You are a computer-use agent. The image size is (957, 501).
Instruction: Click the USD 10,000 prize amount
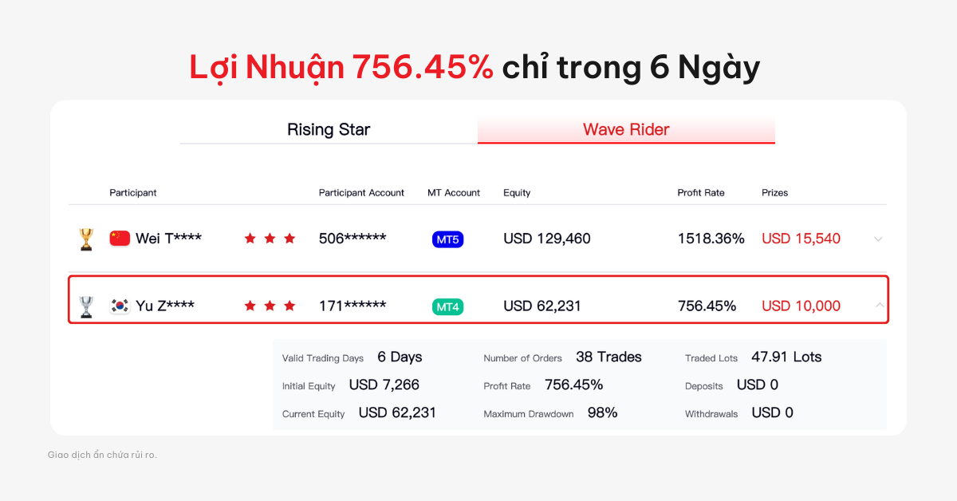pos(801,306)
